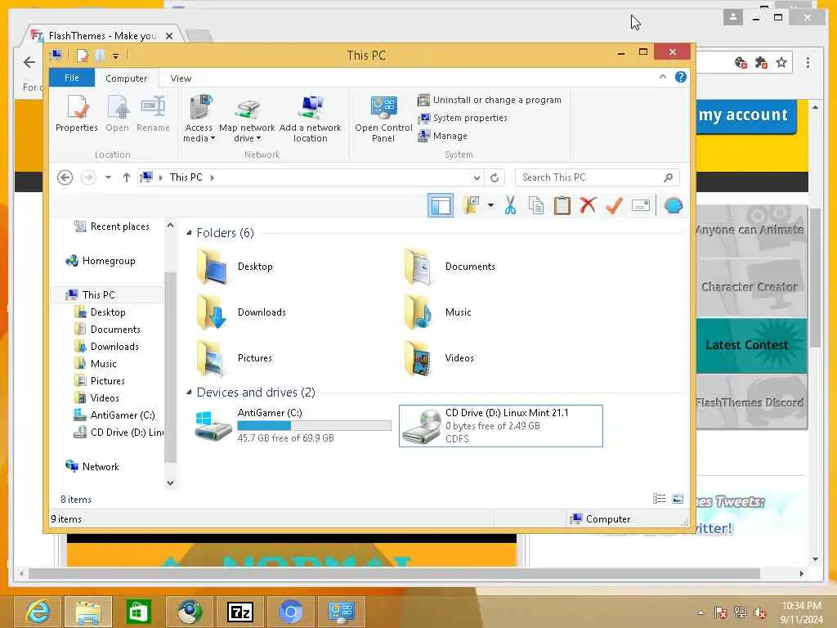Click the Copy toolbar icon
The height and width of the screenshot is (628, 837).
pos(536,205)
